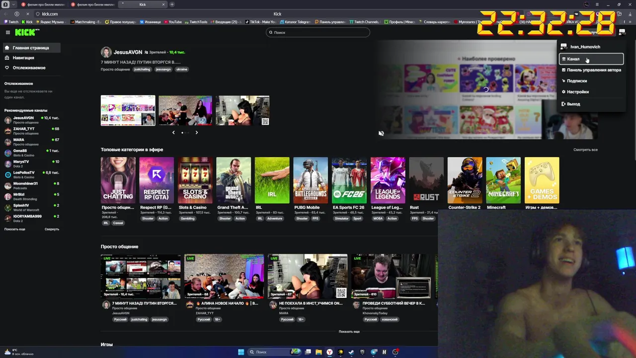Open the Яндекс Музыка bookmark
The width and height of the screenshot is (636, 358).
click(x=52, y=22)
